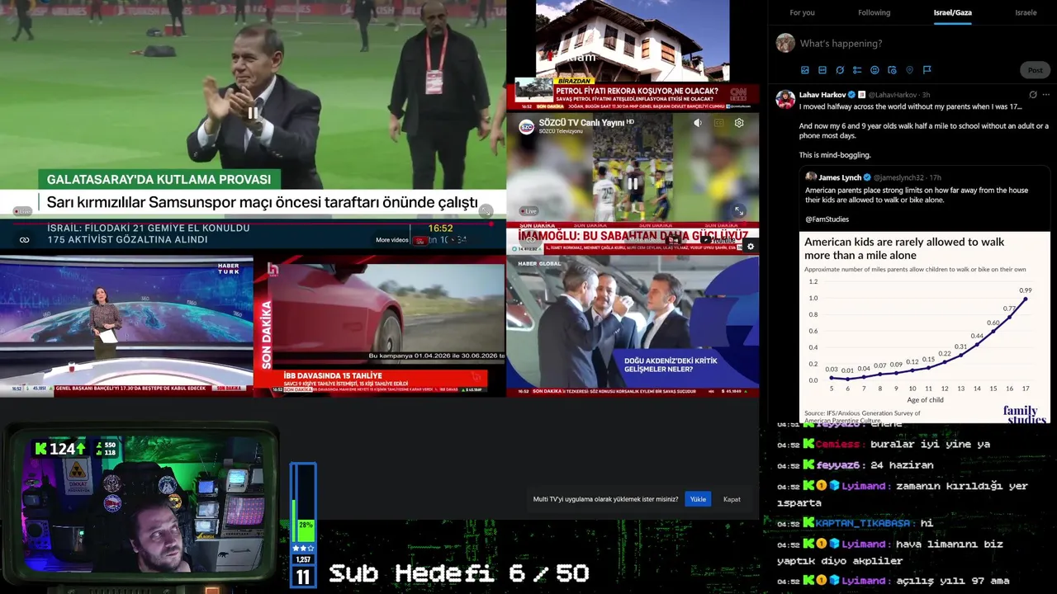
Task: Open the Lahav Harkov name link
Action: pos(822,95)
